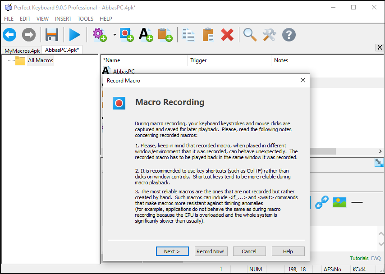385x274 pixels.
Task: Open the Tutorials link
Action: [x=359, y=258]
